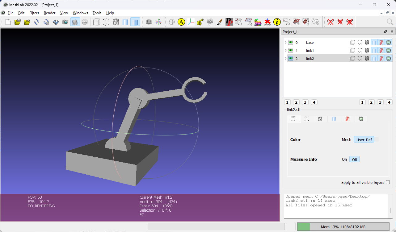Open the Render menu

coord(49,13)
